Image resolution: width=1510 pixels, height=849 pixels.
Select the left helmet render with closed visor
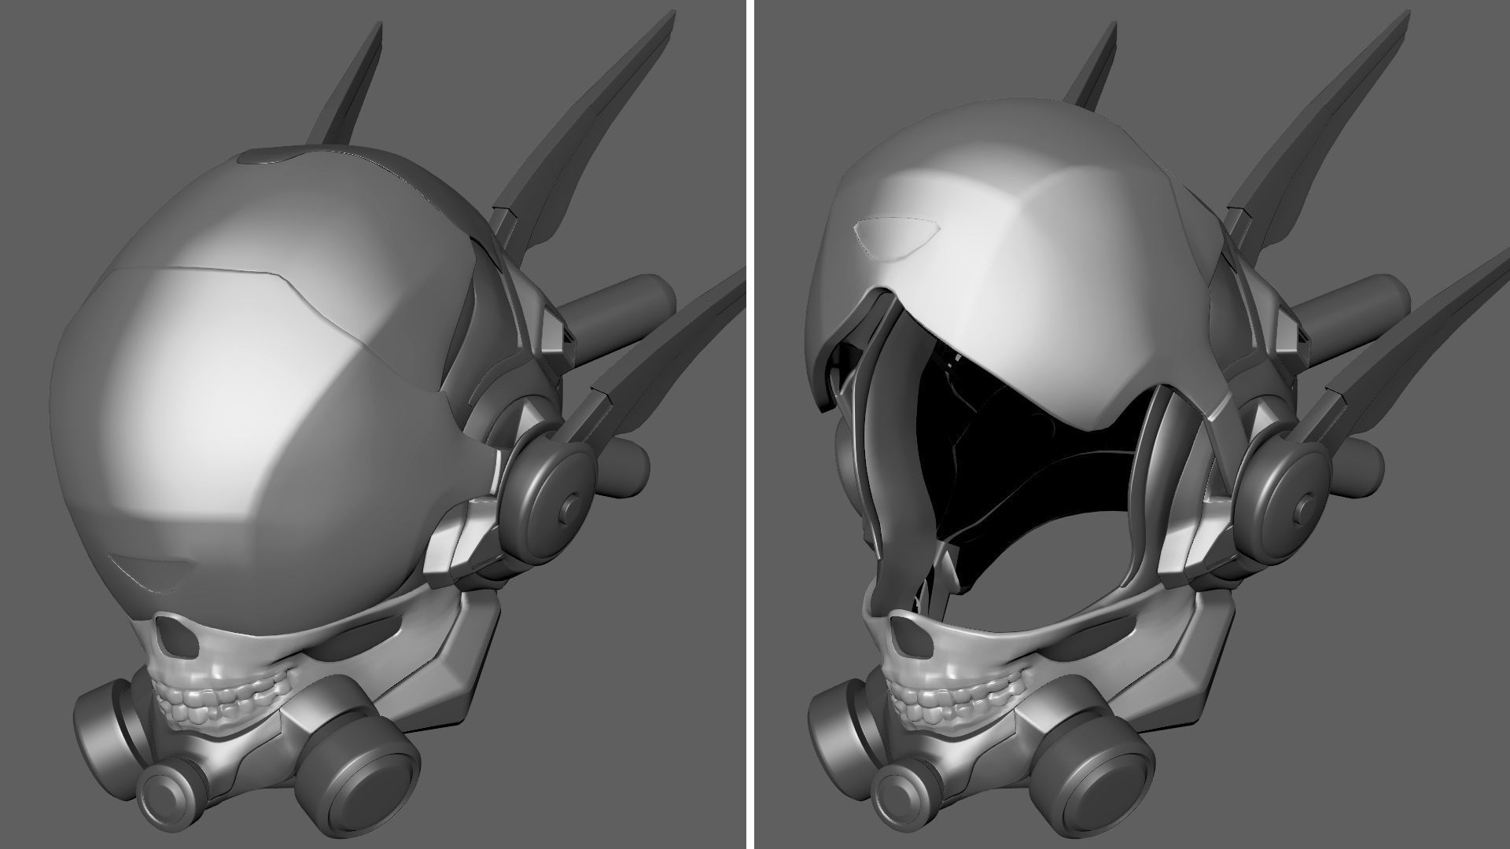373,424
